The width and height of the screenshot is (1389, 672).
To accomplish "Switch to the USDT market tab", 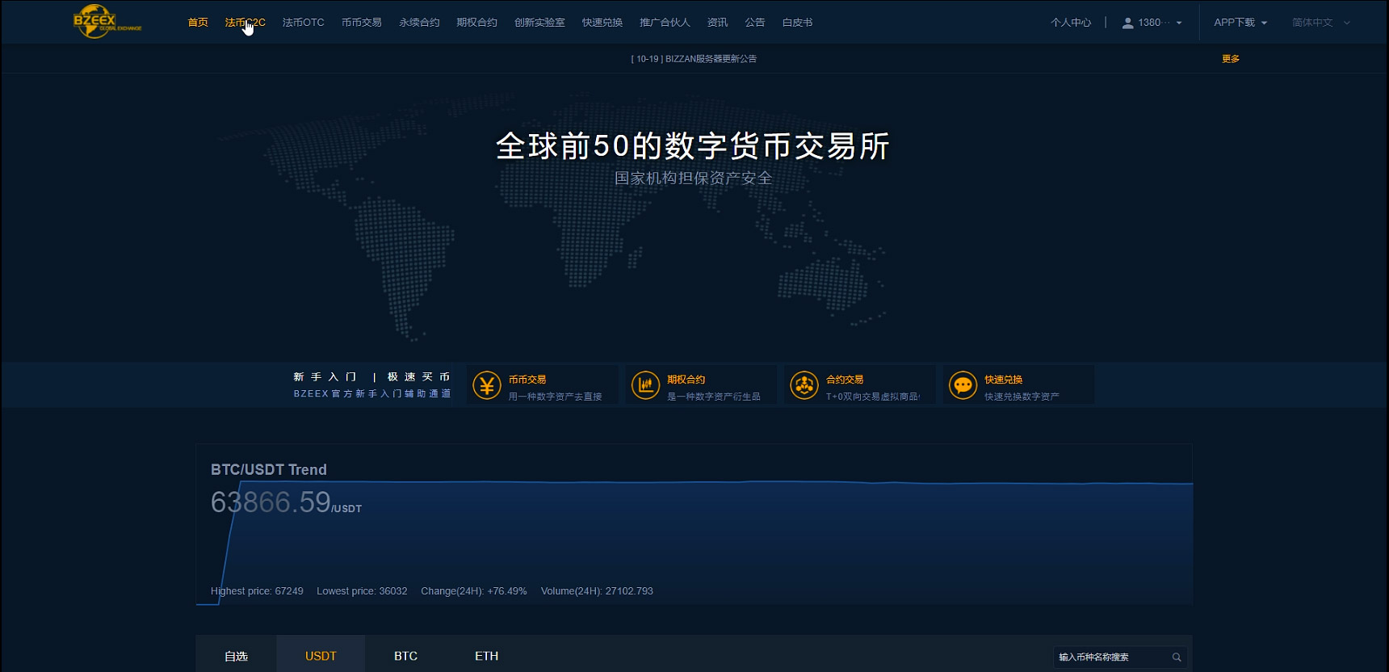I will click(321, 656).
